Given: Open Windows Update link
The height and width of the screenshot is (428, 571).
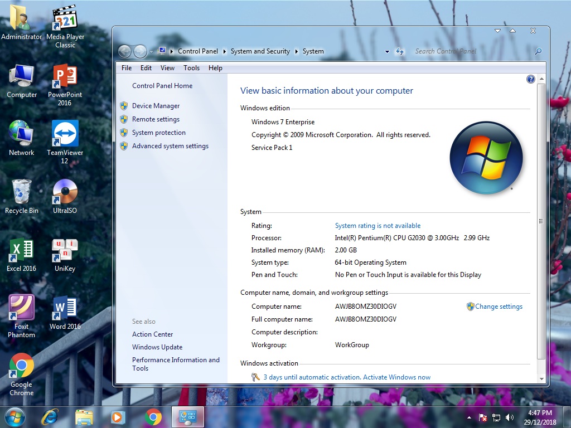Looking at the screenshot, I should [157, 347].
